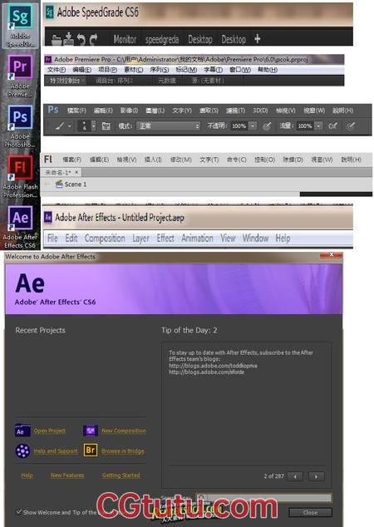
Task: Click SpeedGrade's undo arrow
Action: tap(81, 40)
